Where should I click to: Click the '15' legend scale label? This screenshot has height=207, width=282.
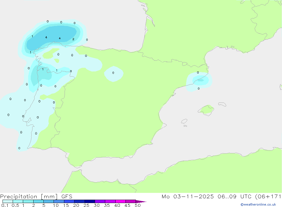point(66,205)
